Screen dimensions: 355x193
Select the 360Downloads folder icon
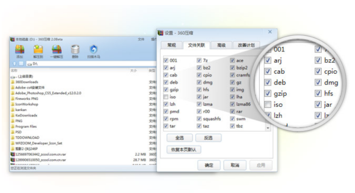(13, 82)
